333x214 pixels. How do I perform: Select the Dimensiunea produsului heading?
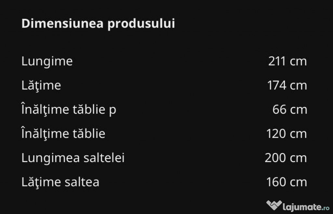[98, 24]
